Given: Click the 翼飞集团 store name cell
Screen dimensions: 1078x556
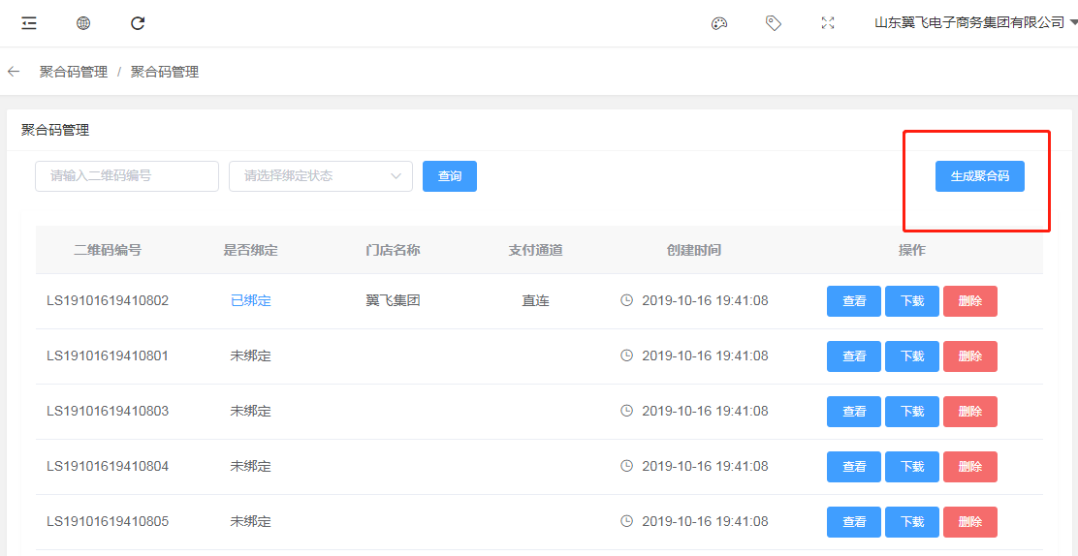Looking at the screenshot, I should tap(393, 301).
